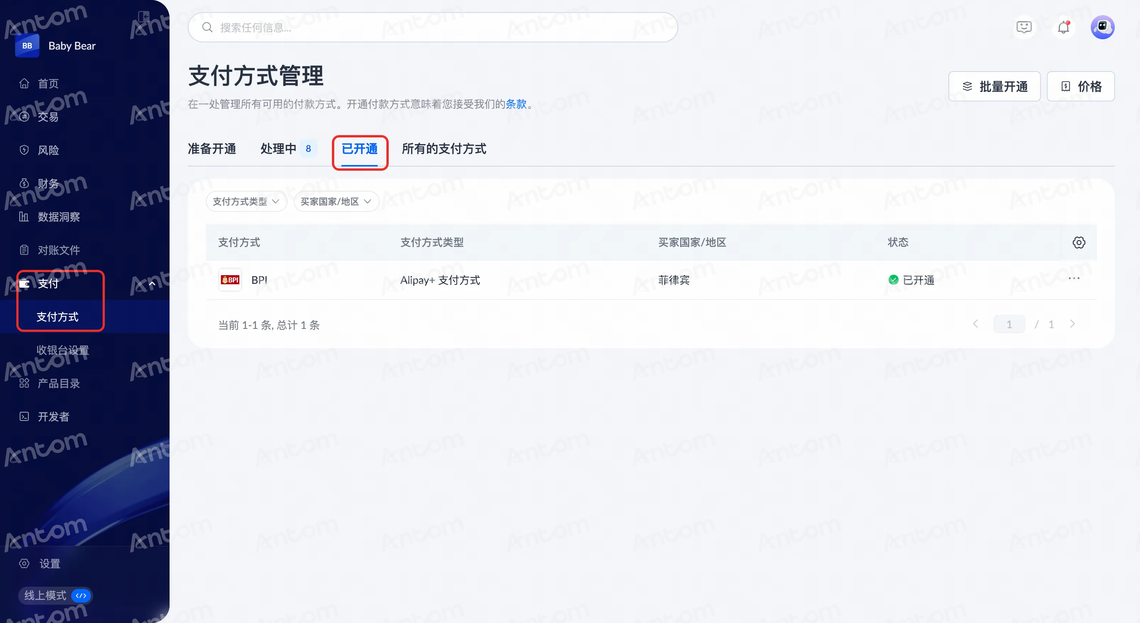Viewport: 1140px width, 623px height.
Task: Open 交易 in the sidebar
Action: 48,117
